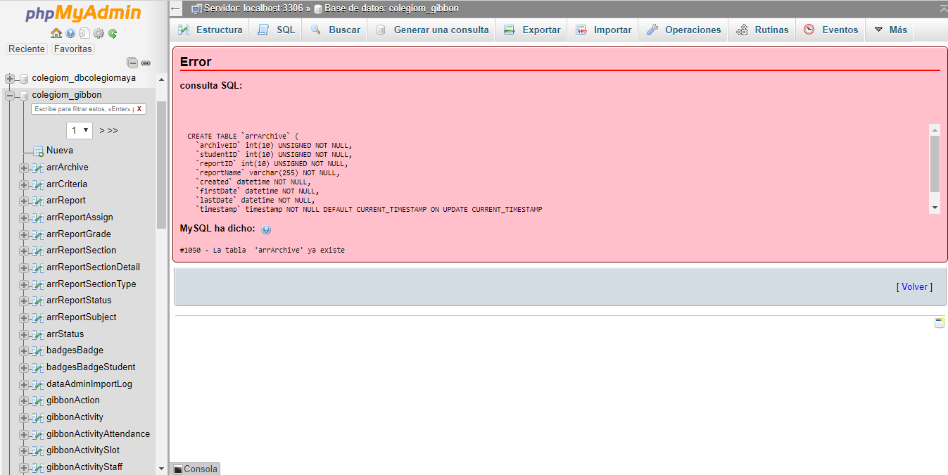Collapse all navigation tree icon
The width and height of the screenshot is (948, 475).
(x=132, y=63)
